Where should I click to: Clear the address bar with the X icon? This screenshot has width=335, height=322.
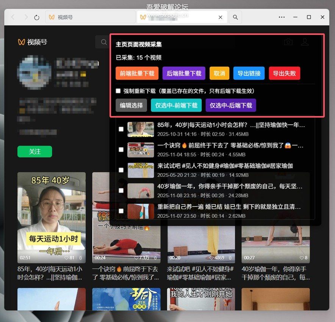pos(220,17)
